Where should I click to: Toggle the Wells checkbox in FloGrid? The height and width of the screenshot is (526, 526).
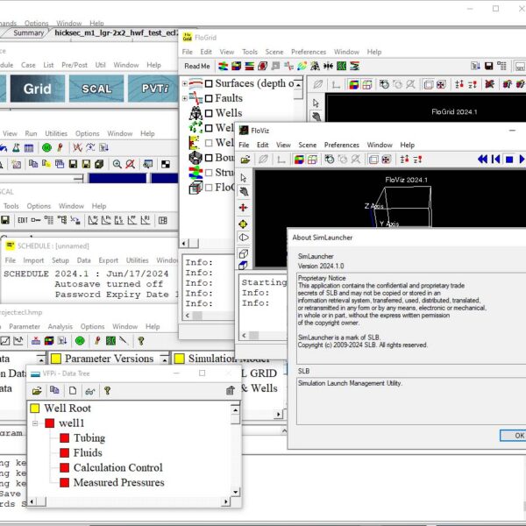coord(209,113)
